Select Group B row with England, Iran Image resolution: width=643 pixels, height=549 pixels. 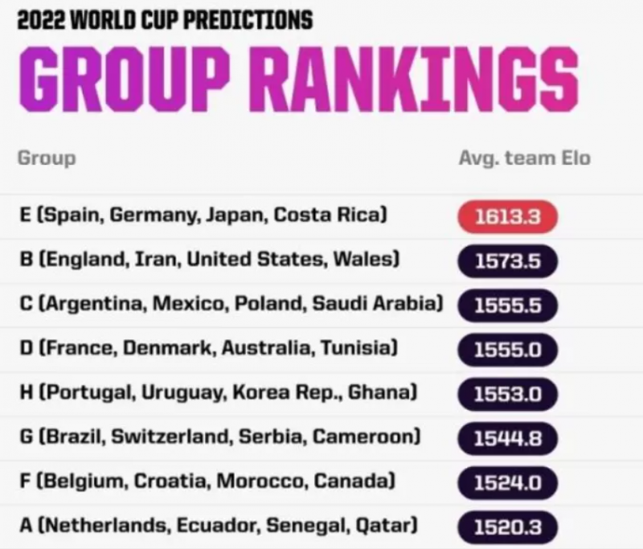(207, 260)
